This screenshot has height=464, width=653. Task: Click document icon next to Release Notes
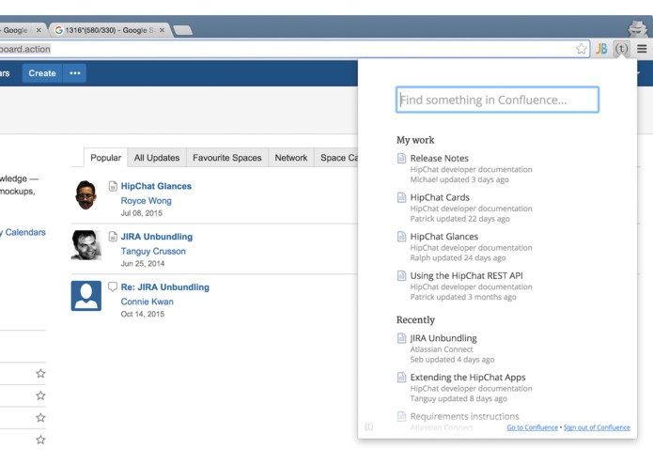tap(401, 158)
